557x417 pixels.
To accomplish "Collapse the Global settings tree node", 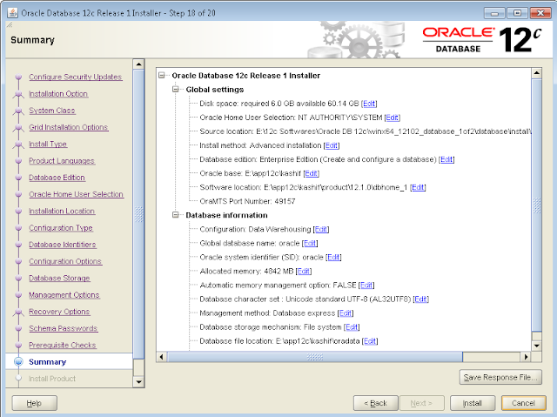I will coord(176,89).
